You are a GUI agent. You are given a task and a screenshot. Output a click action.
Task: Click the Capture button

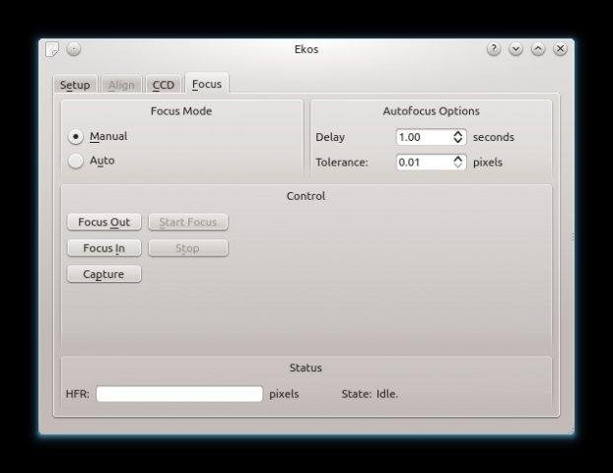pyautogui.click(x=104, y=274)
